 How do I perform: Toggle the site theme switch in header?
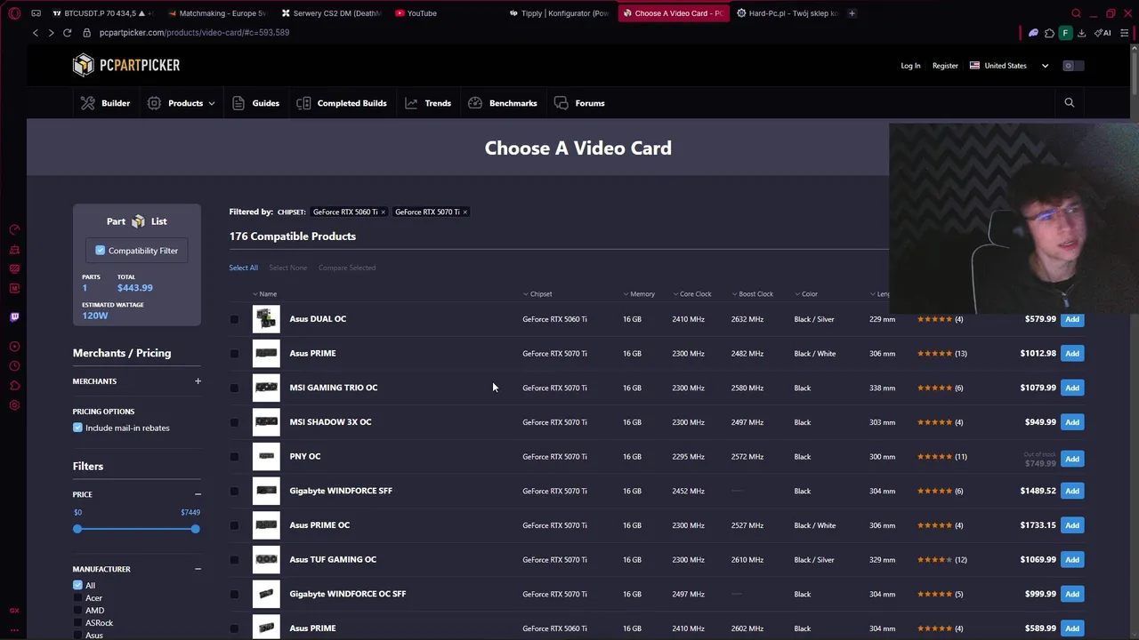pyautogui.click(x=1072, y=66)
